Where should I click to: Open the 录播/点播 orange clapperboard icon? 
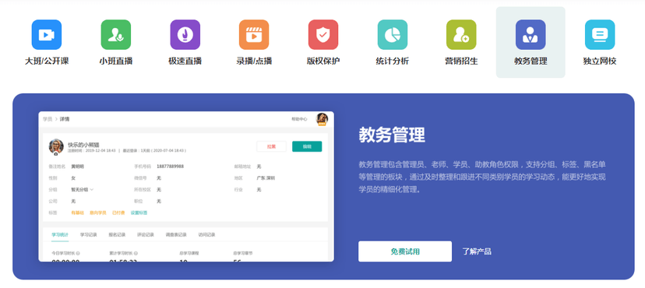[x=254, y=34]
